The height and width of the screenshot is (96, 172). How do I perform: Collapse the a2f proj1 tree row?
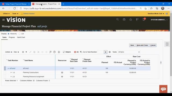8,69
